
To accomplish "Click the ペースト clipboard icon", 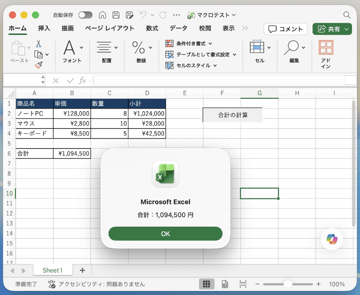I will 18,48.
